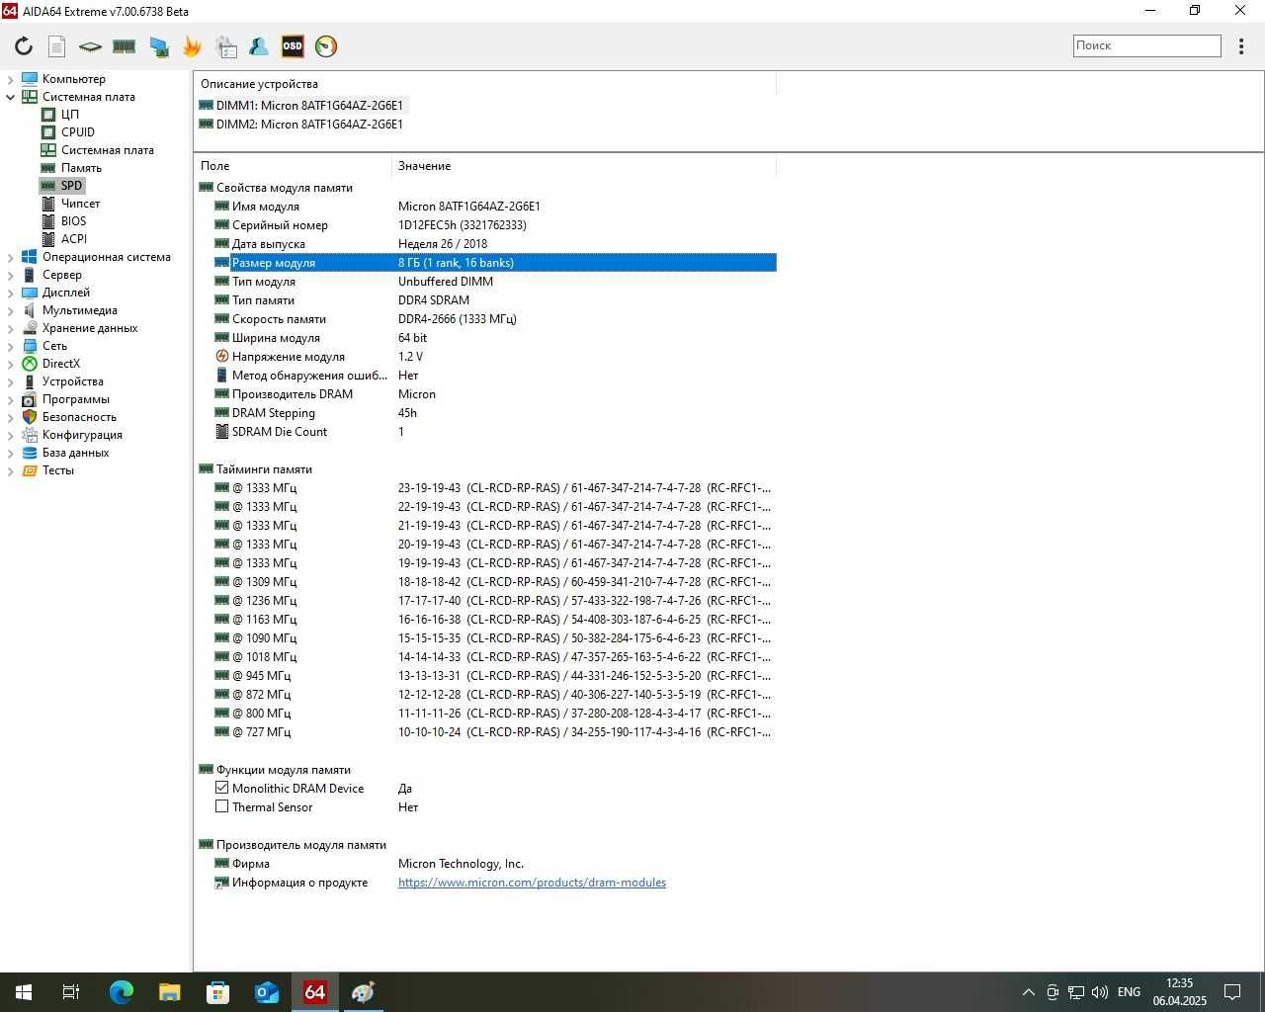Select SPD in the tree
The width and height of the screenshot is (1265, 1012).
71,186
